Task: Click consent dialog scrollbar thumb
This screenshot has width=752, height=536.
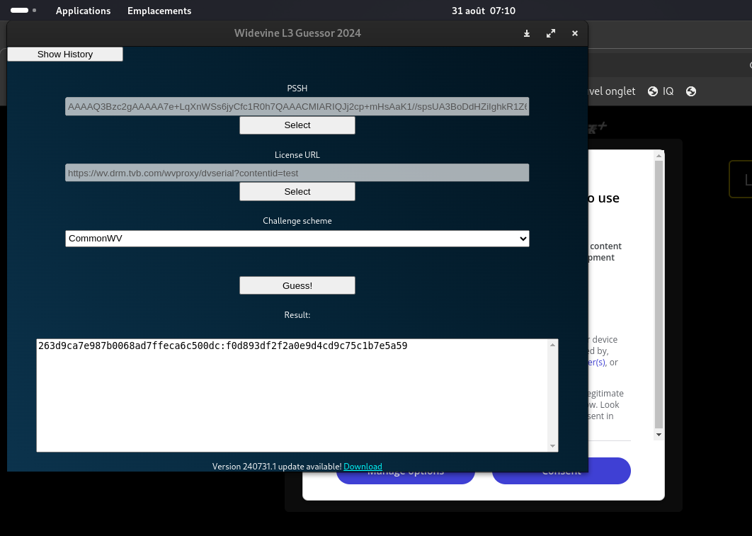Action: [x=659, y=295]
